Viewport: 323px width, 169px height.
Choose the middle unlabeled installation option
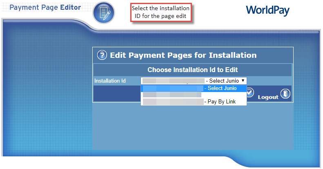coord(194,95)
